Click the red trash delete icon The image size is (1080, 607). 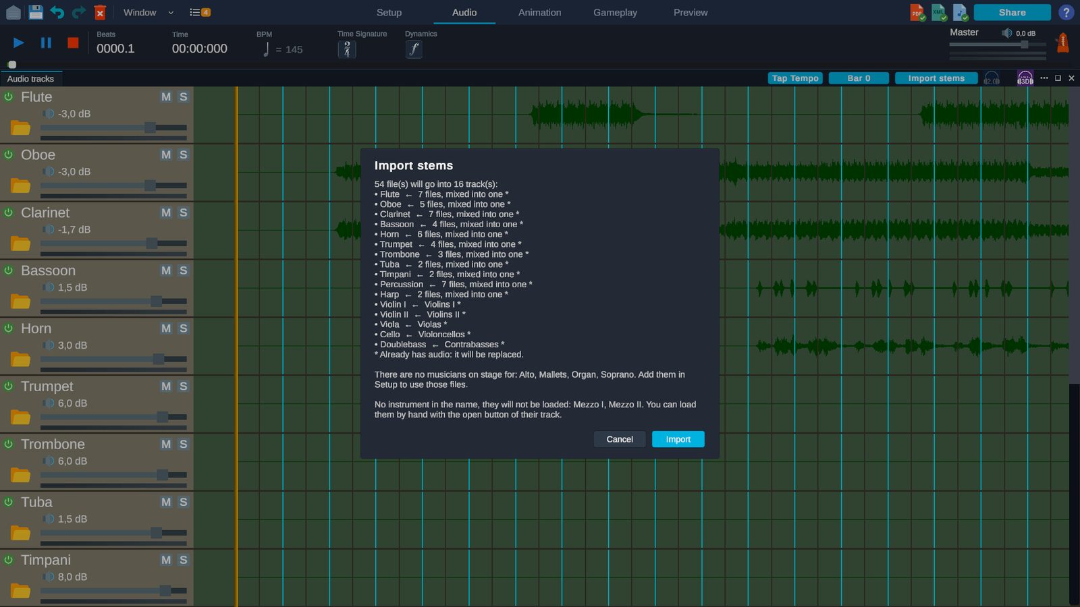click(x=100, y=12)
